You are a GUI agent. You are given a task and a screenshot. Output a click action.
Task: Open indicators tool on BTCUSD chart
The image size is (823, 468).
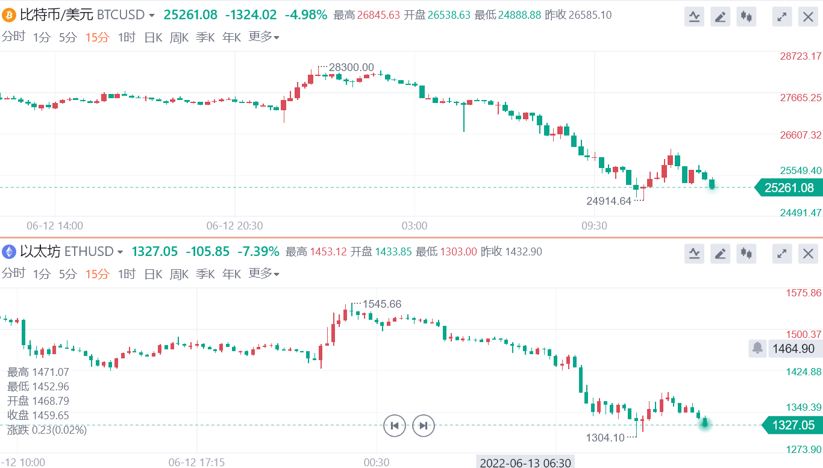[x=694, y=17]
